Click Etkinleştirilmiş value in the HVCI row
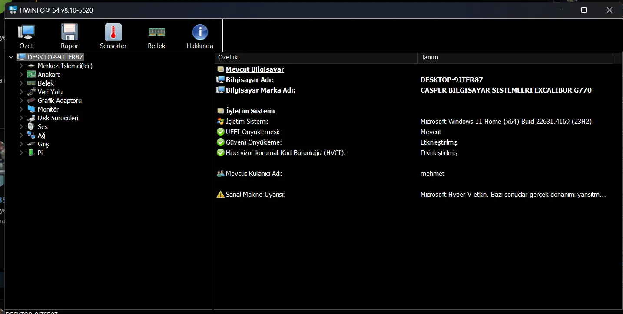 click(439, 152)
